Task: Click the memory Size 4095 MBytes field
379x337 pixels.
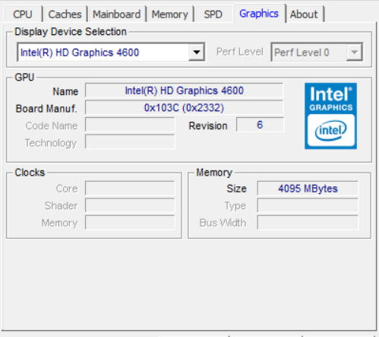Action: (308, 189)
